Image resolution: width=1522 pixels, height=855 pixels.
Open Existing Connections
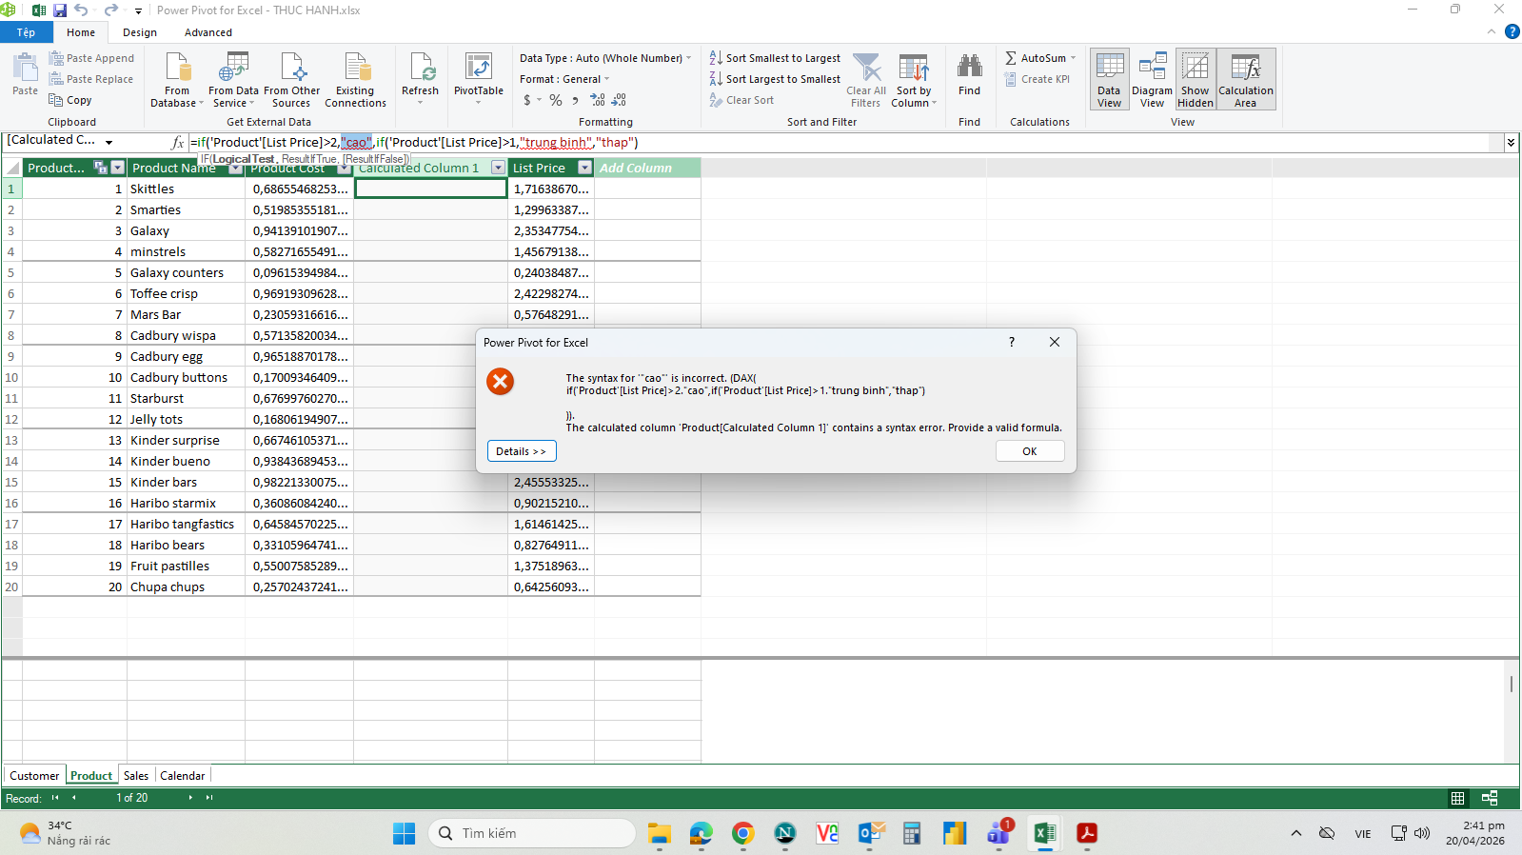coord(356,69)
